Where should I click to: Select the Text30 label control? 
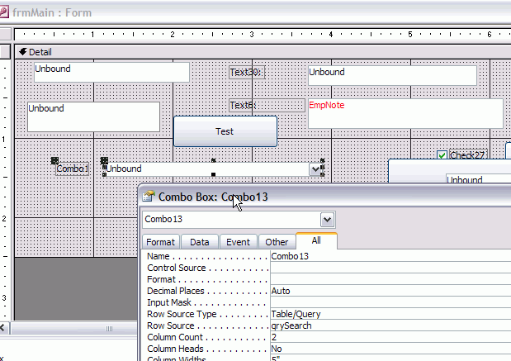(x=245, y=73)
